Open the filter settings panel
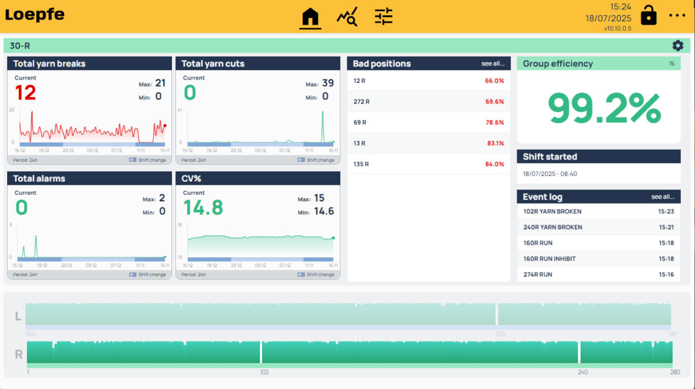This screenshot has width=695, height=389. (x=383, y=17)
